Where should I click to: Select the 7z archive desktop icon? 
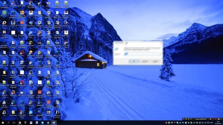pyautogui.click(x=48, y=114)
